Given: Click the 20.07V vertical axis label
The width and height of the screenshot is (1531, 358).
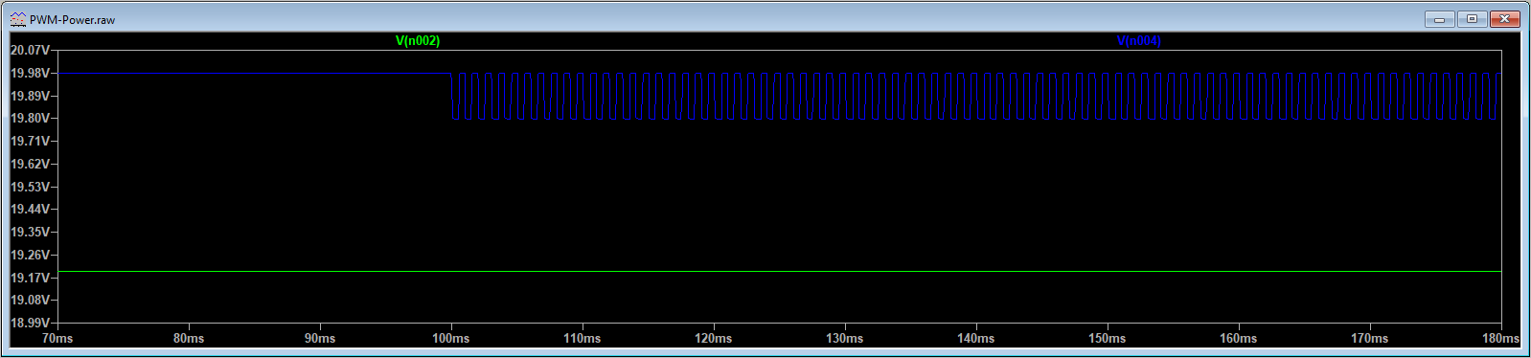Looking at the screenshot, I should [29, 50].
